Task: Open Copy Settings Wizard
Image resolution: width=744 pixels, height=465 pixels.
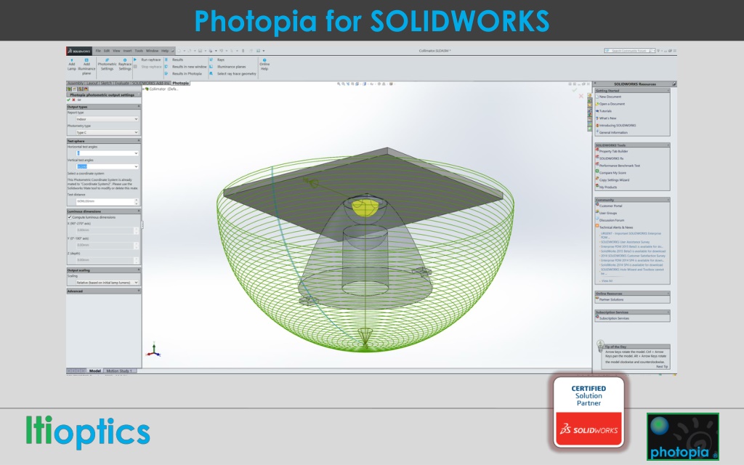Action: 613,180
